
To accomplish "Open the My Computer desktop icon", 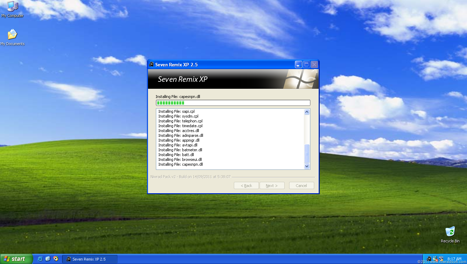I will [x=12, y=9].
